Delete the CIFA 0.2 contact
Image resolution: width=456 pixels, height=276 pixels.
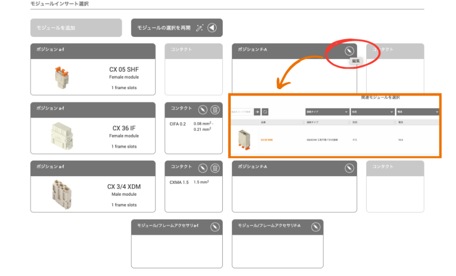(215, 110)
